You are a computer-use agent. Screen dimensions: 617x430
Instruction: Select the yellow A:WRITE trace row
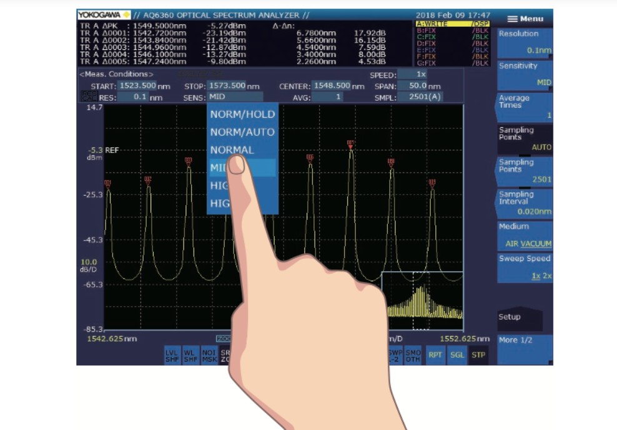click(x=453, y=24)
